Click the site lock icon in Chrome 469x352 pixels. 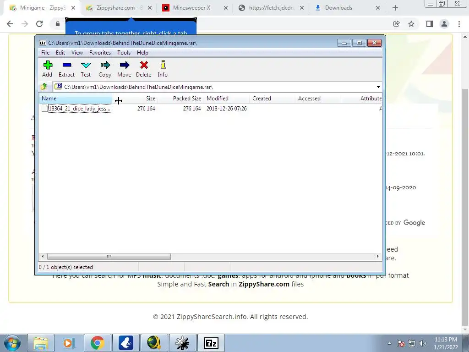58,24
